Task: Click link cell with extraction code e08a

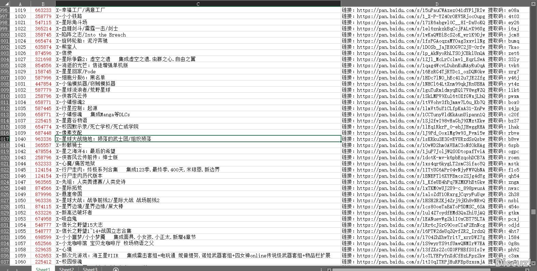Action: click(x=435, y=10)
